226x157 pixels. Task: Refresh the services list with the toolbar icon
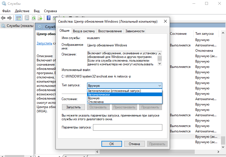34,18
